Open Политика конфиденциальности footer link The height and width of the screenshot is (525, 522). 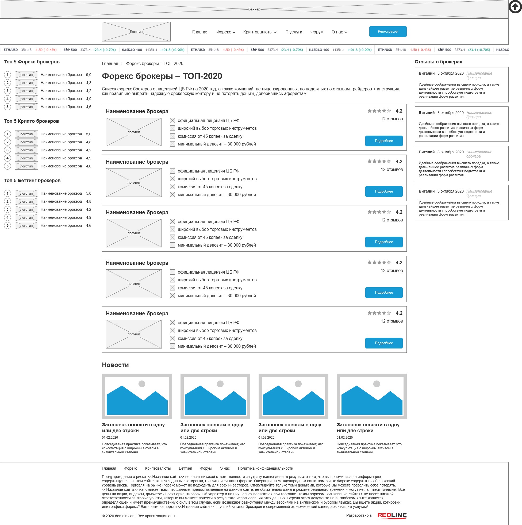point(265,468)
